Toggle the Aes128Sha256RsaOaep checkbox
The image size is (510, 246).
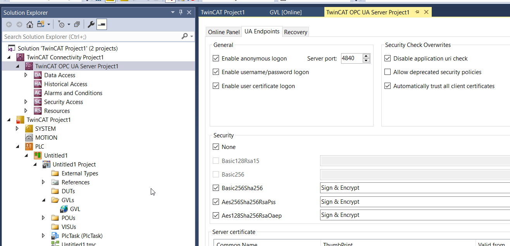(x=216, y=215)
